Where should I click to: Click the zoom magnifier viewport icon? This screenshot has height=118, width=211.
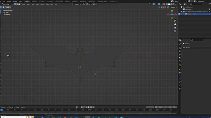coord(175,21)
